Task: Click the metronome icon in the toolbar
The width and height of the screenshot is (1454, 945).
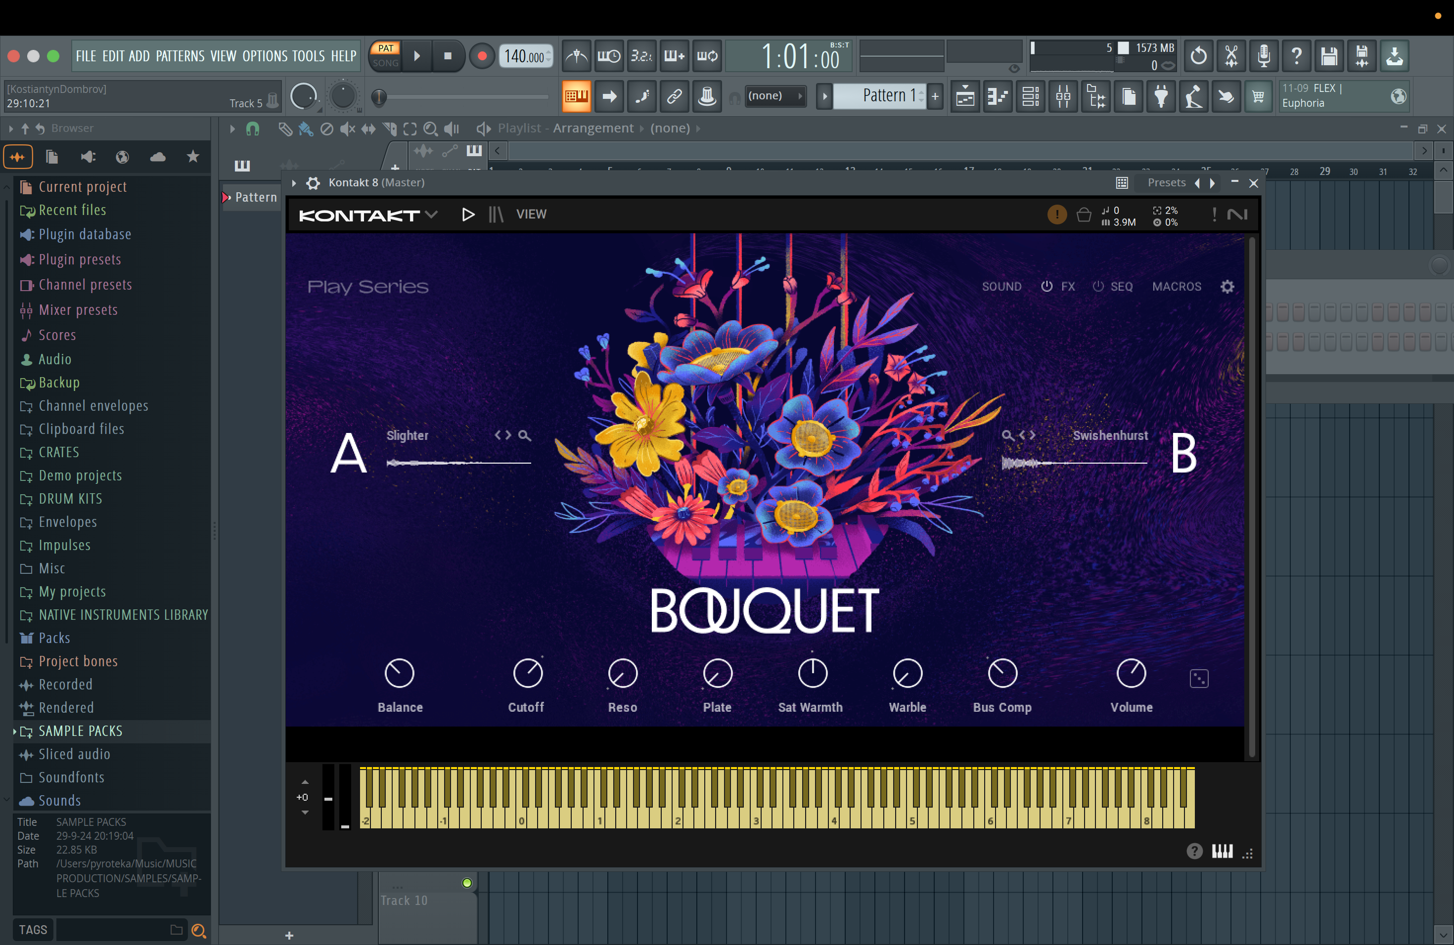Action: coord(576,56)
